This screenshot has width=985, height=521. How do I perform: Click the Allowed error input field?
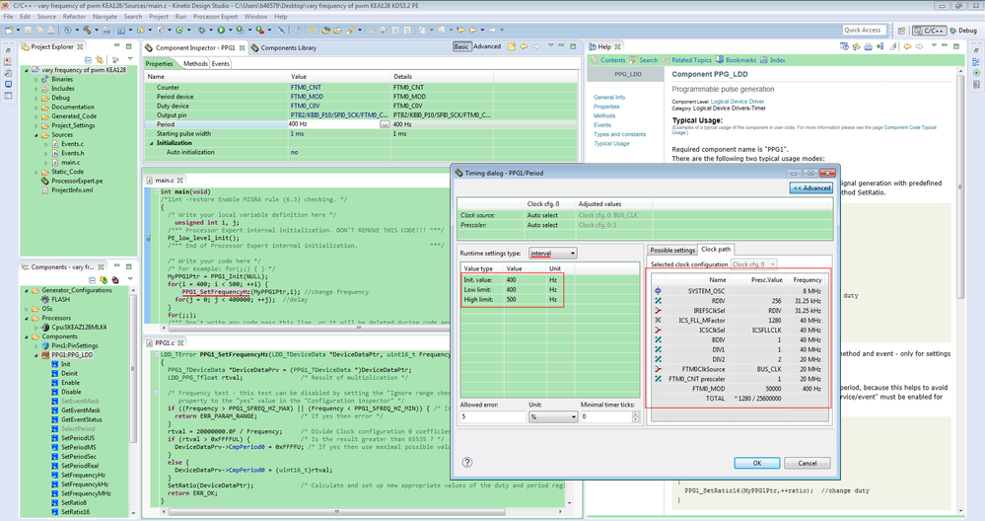[491, 417]
